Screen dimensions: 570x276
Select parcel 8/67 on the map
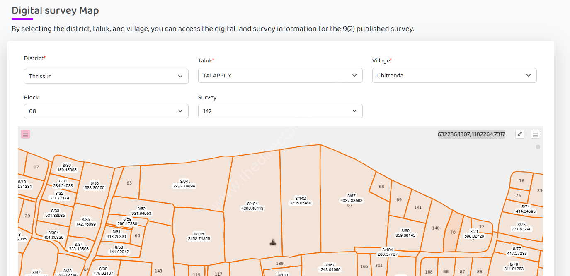point(352,197)
